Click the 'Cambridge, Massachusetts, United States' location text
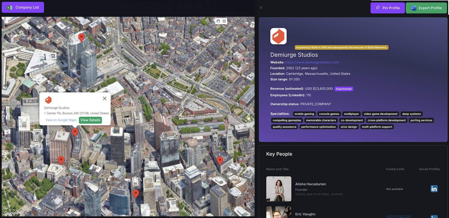Screen dimensions: 449x218 tap(318, 74)
